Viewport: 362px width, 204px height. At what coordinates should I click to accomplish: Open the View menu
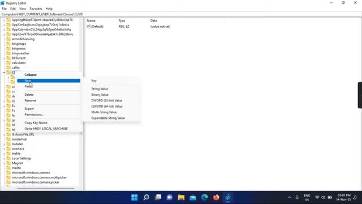[x=23, y=9]
